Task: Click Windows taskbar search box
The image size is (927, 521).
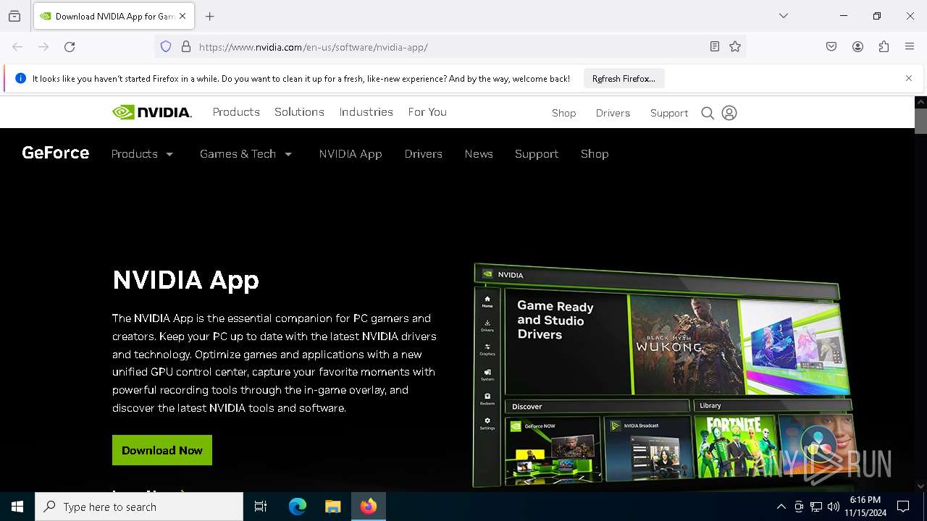Action: (139, 507)
